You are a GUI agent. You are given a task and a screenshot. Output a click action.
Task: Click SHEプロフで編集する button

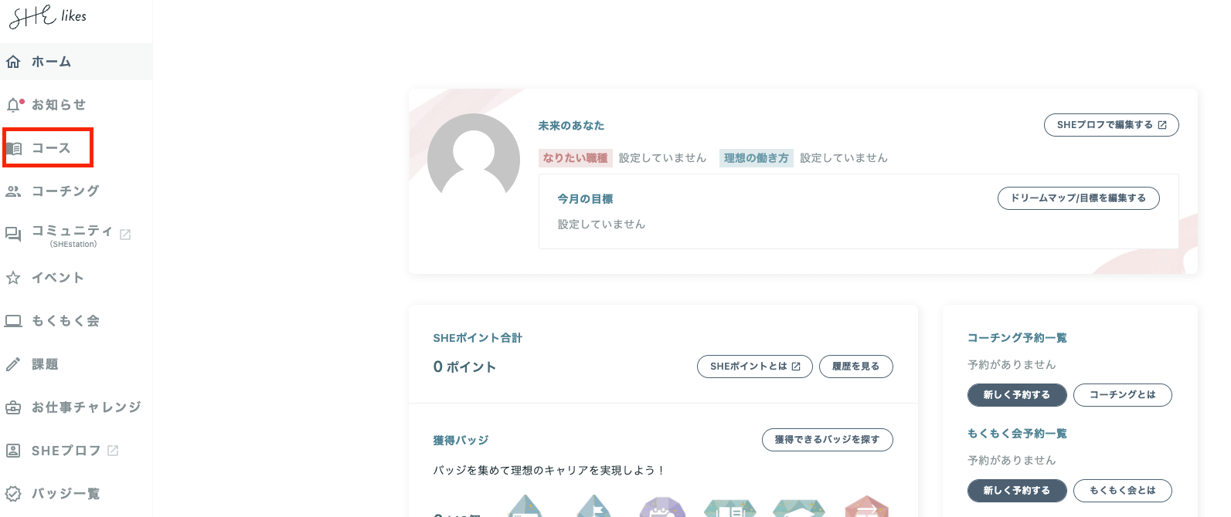click(x=1110, y=125)
